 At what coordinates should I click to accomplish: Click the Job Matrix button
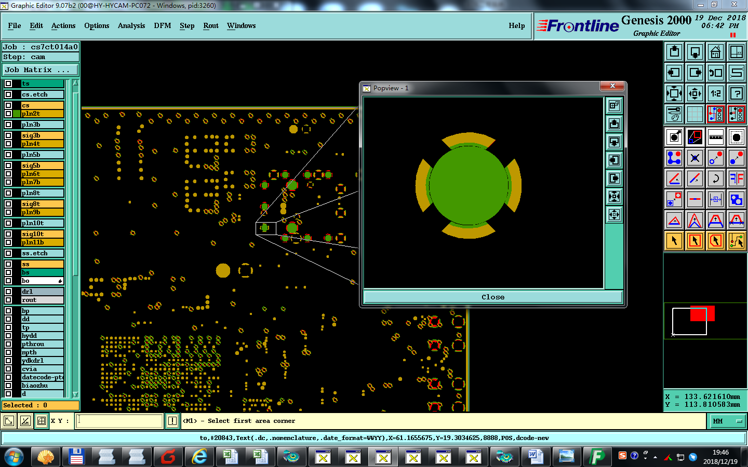pyautogui.click(x=41, y=70)
